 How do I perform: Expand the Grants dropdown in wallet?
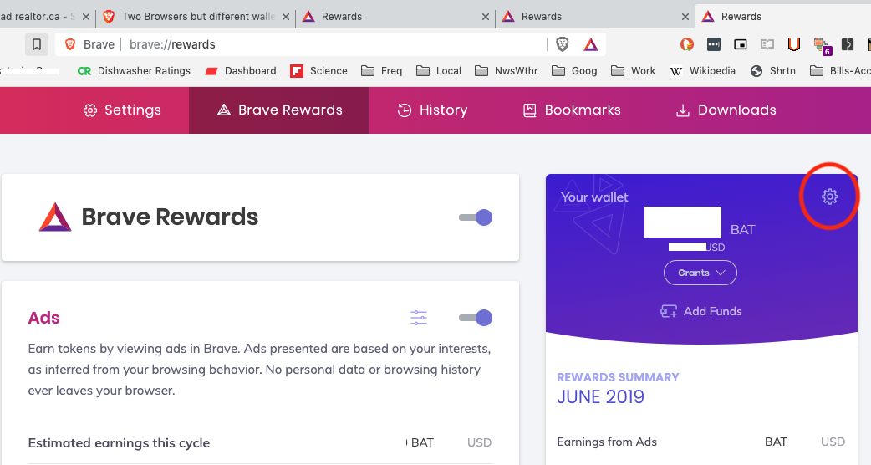coord(700,273)
